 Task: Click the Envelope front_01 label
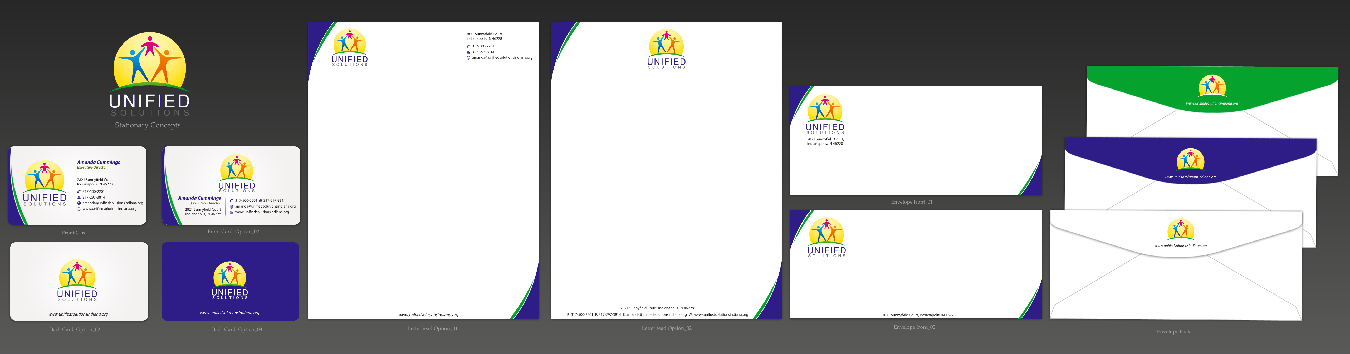click(x=911, y=202)
